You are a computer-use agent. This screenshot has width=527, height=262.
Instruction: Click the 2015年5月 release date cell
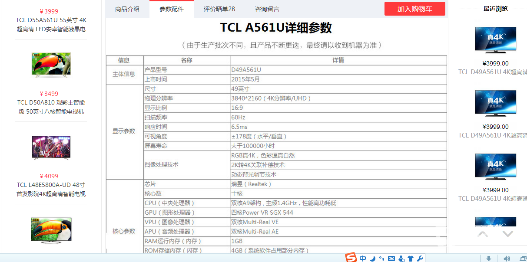pyautogui.click(x=338, y=79)
